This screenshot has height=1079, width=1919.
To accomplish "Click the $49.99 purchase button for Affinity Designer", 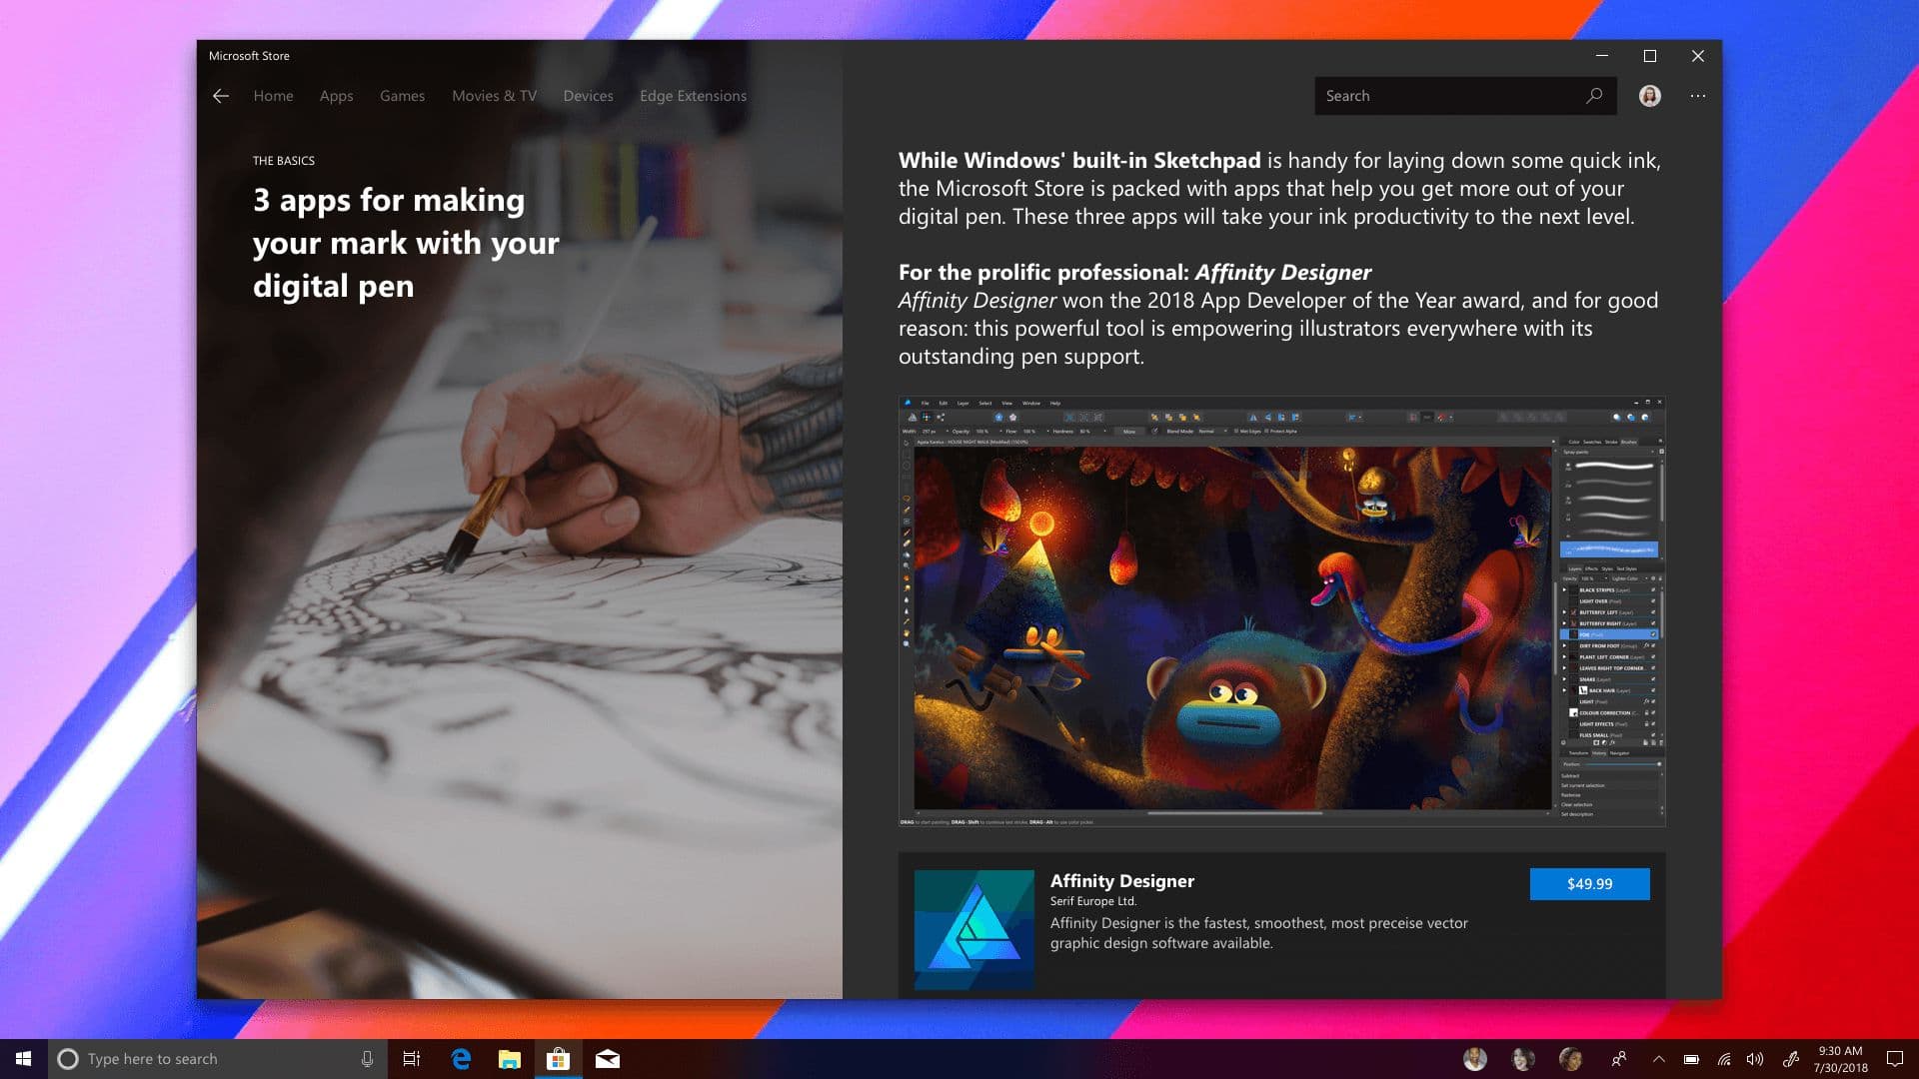I will pos(1589,883).
